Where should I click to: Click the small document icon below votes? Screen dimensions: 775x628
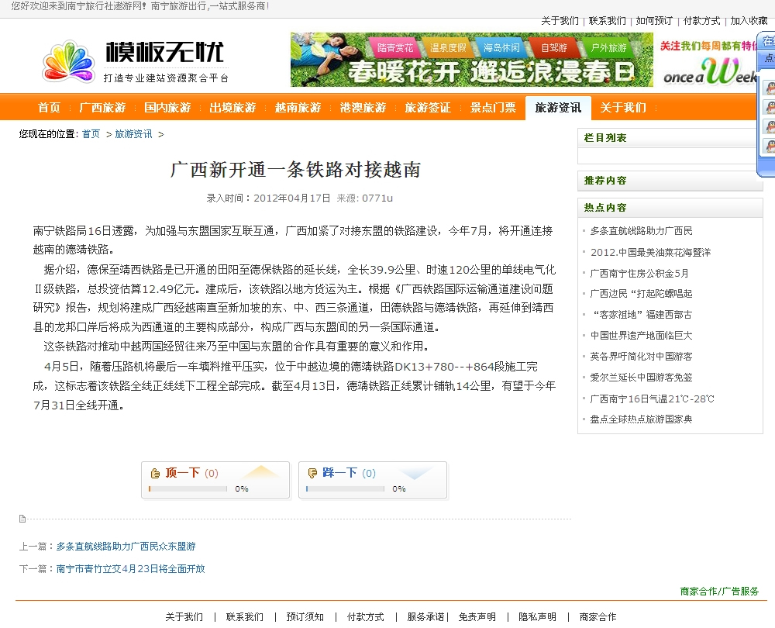click(x=22, y=519)
